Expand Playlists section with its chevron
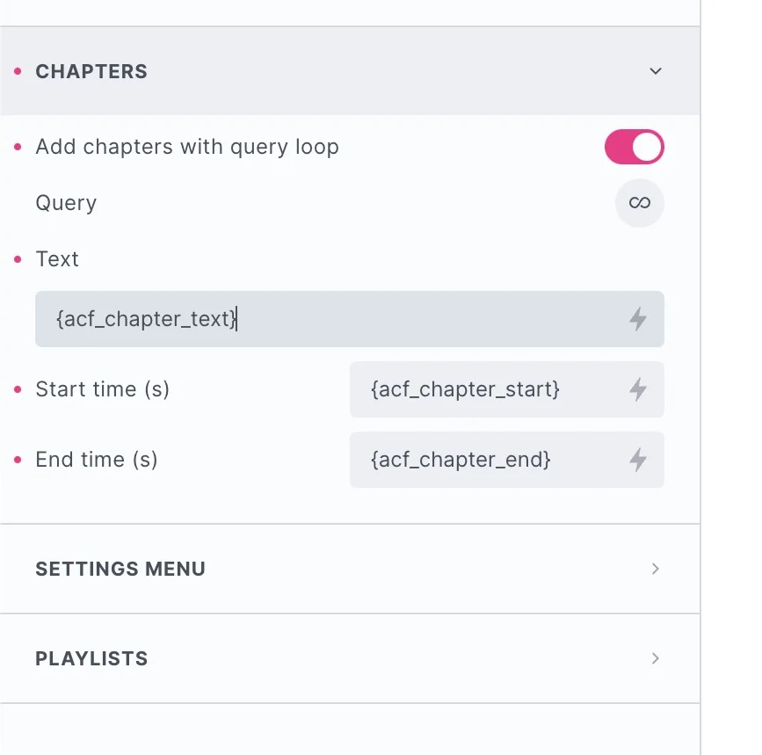The height and width of the screenshot is (755, 762). [x=655, y=658]
